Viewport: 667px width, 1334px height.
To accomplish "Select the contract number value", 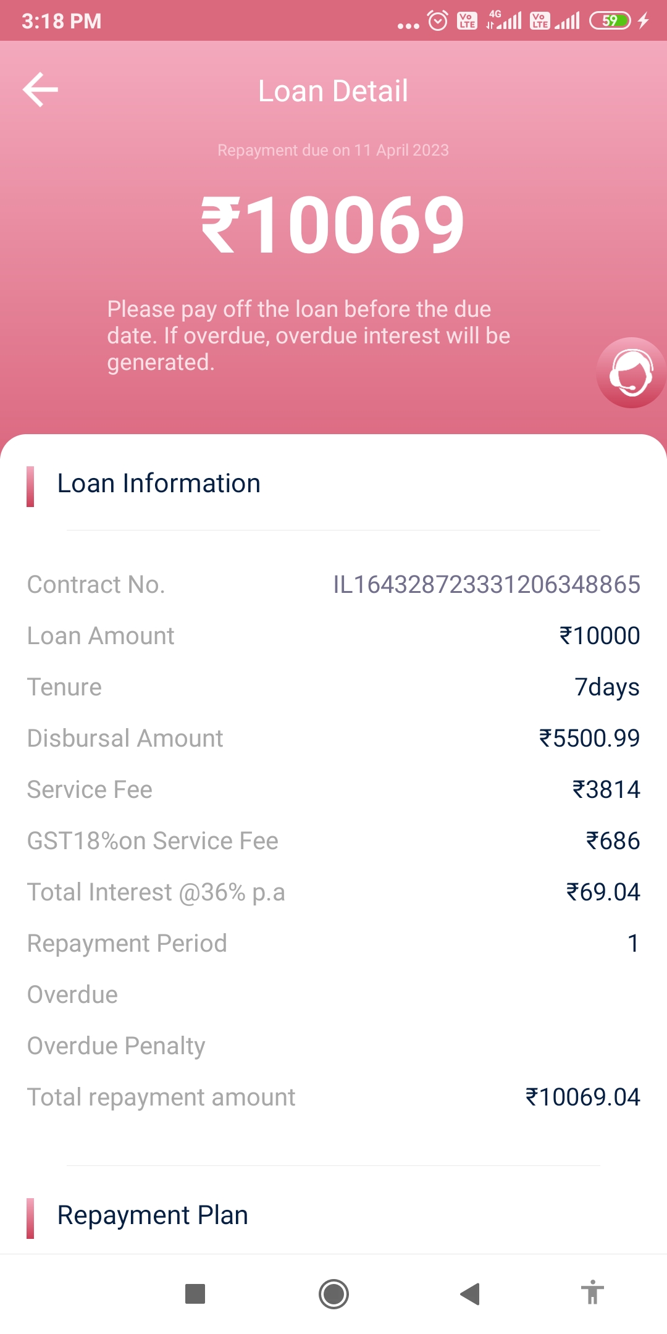I will 486,585.
